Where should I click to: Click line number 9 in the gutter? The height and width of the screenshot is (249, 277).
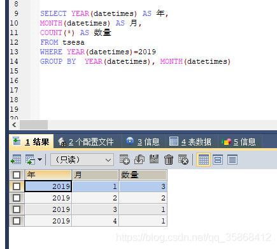17,13
